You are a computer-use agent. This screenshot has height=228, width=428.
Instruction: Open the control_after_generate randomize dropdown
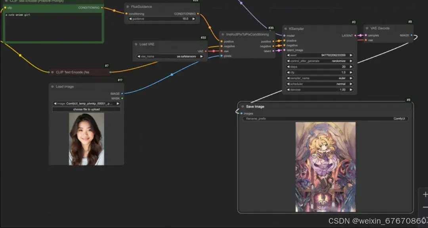coord(320,61)
